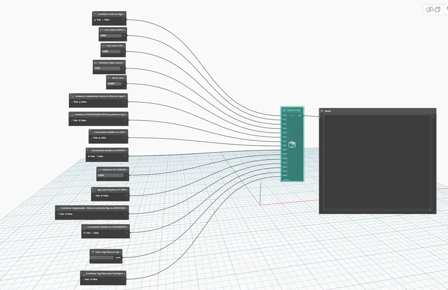Click the IN[0] input port on Python Script
The image size is (448, 290).
(285, 116)
